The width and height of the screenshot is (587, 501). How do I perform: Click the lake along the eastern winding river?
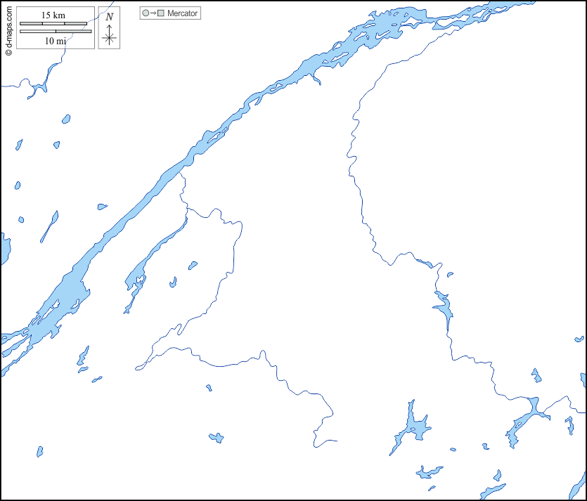tap(444, 306)
